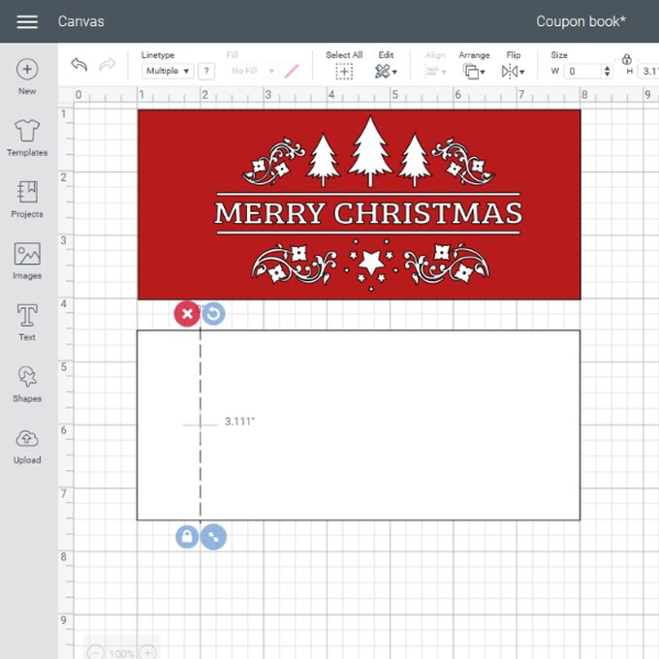Toggle the lock handle on selection
The image size is (659, 659).
(187, 537)
